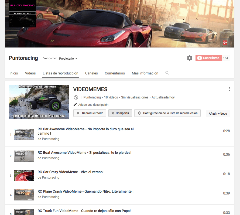Open thumbnail of RC Boat Awesome VideoMeme
Image resolution: width=240 pixels, height=215 pixels.
(x=24, y=156)
